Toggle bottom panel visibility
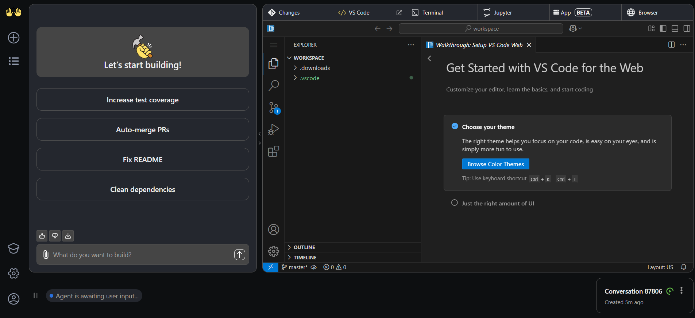The image size is (695, 318). [x=675, y=28]
